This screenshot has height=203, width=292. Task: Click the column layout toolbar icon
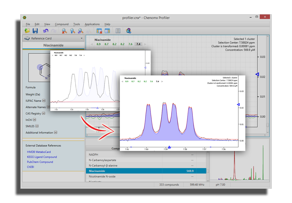(118, 31)
